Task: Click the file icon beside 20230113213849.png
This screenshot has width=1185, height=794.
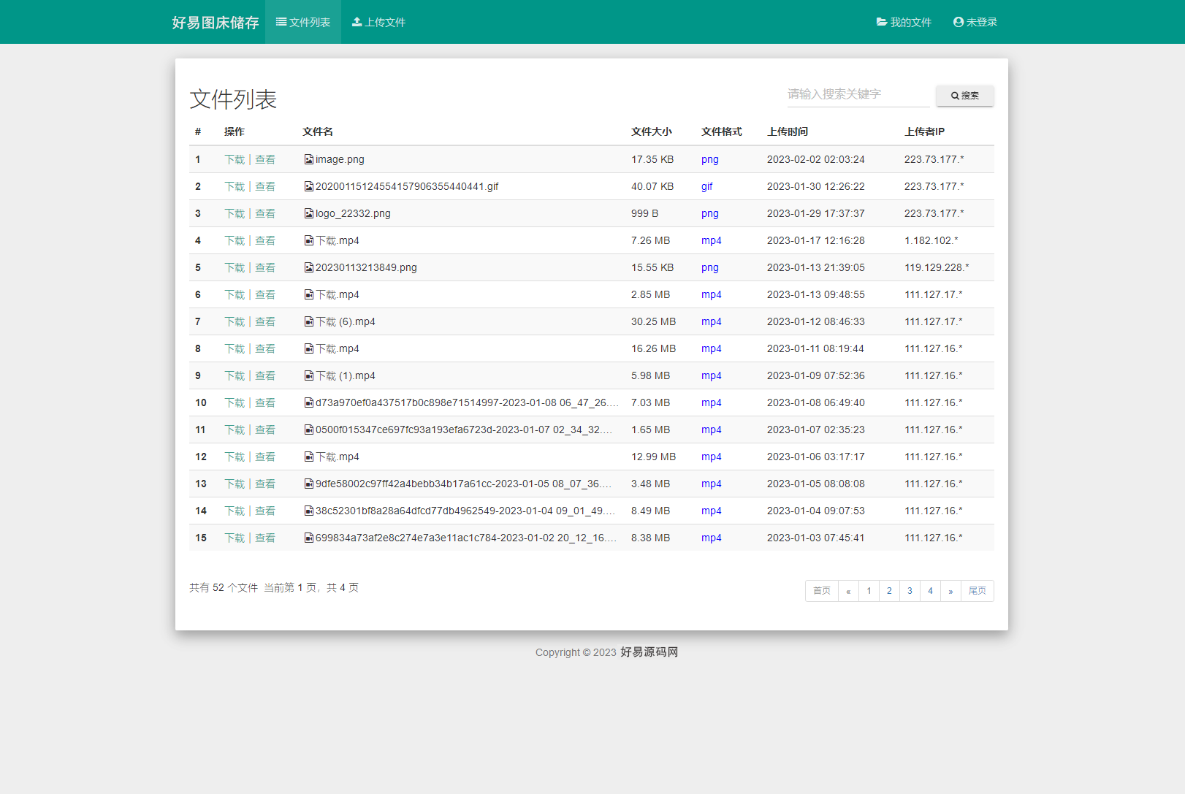Action: coord(309,267)
